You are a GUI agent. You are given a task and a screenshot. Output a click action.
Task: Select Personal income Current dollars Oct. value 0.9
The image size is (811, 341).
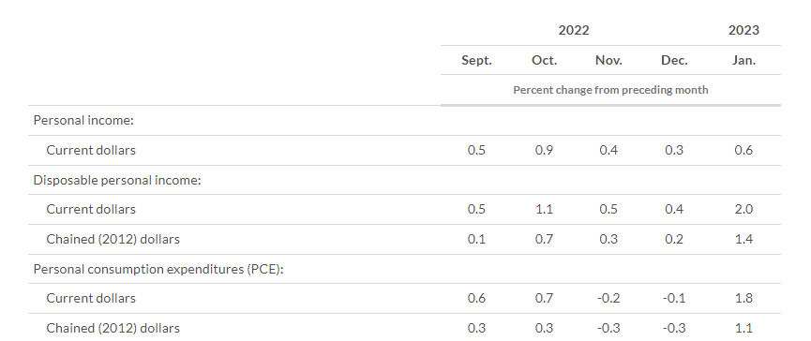pyautogui.click(x=544, y=150)
